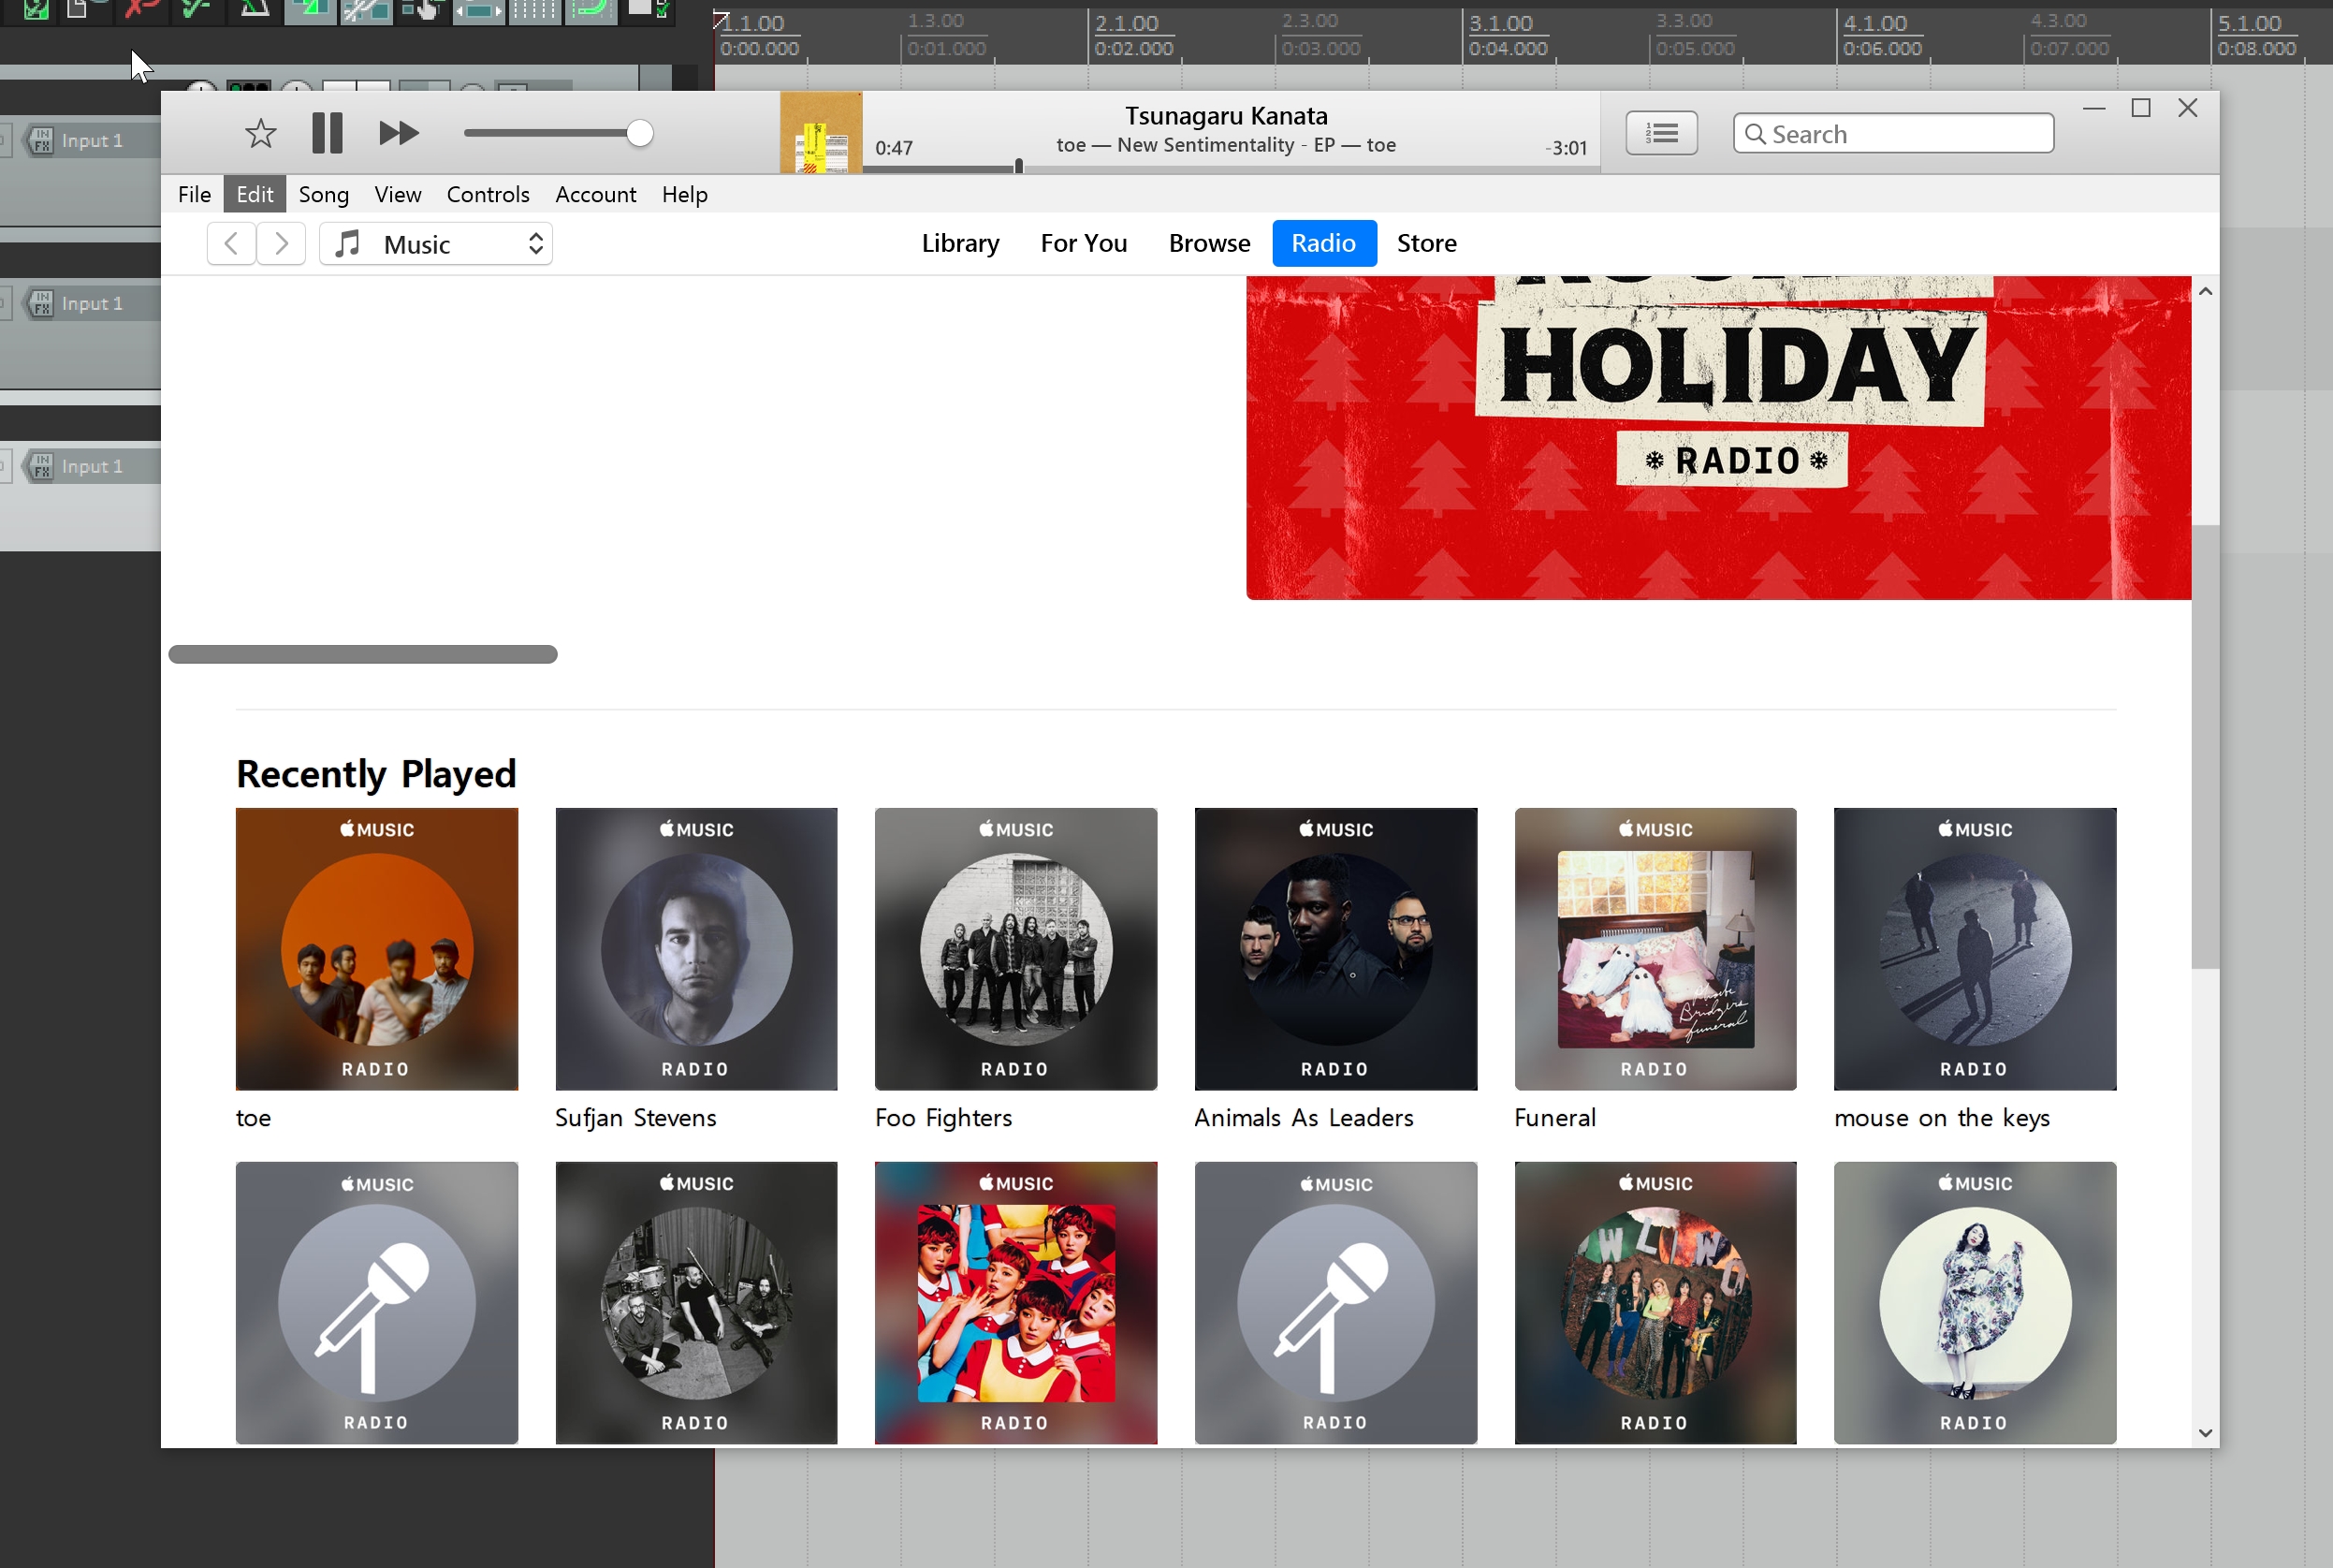Image resolution: width=2333 pixels, height=1568 pixels.
Task: Open the Edit menu in iTunes
Action: 254,193
